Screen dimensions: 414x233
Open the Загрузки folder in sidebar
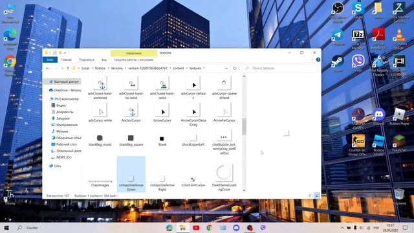coord(60,118)
